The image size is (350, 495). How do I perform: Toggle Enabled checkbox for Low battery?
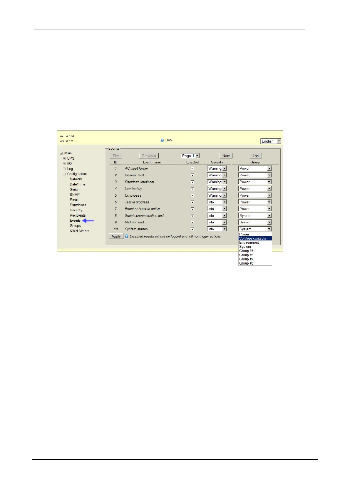coord(192,189)
